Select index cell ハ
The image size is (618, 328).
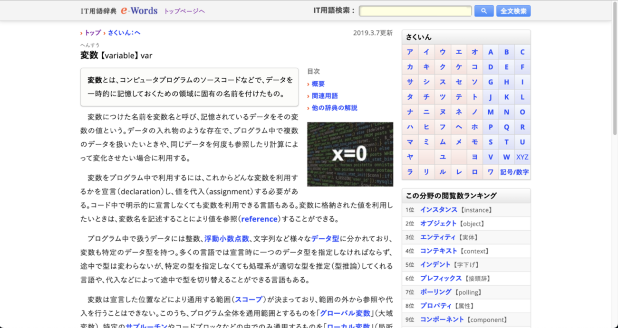(x=410, y=127)
